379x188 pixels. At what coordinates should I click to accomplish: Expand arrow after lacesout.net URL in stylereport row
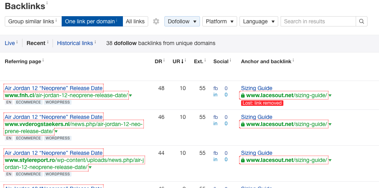(x=330, y=160)
